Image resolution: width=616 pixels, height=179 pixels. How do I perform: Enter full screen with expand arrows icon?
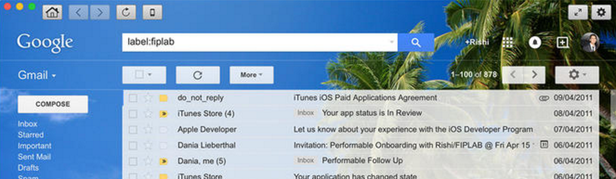578,12
